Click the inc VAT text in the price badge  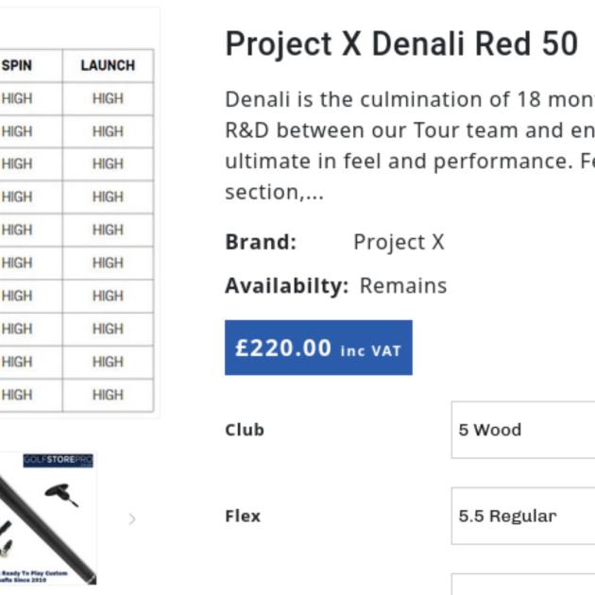click(x=370, y=350)
